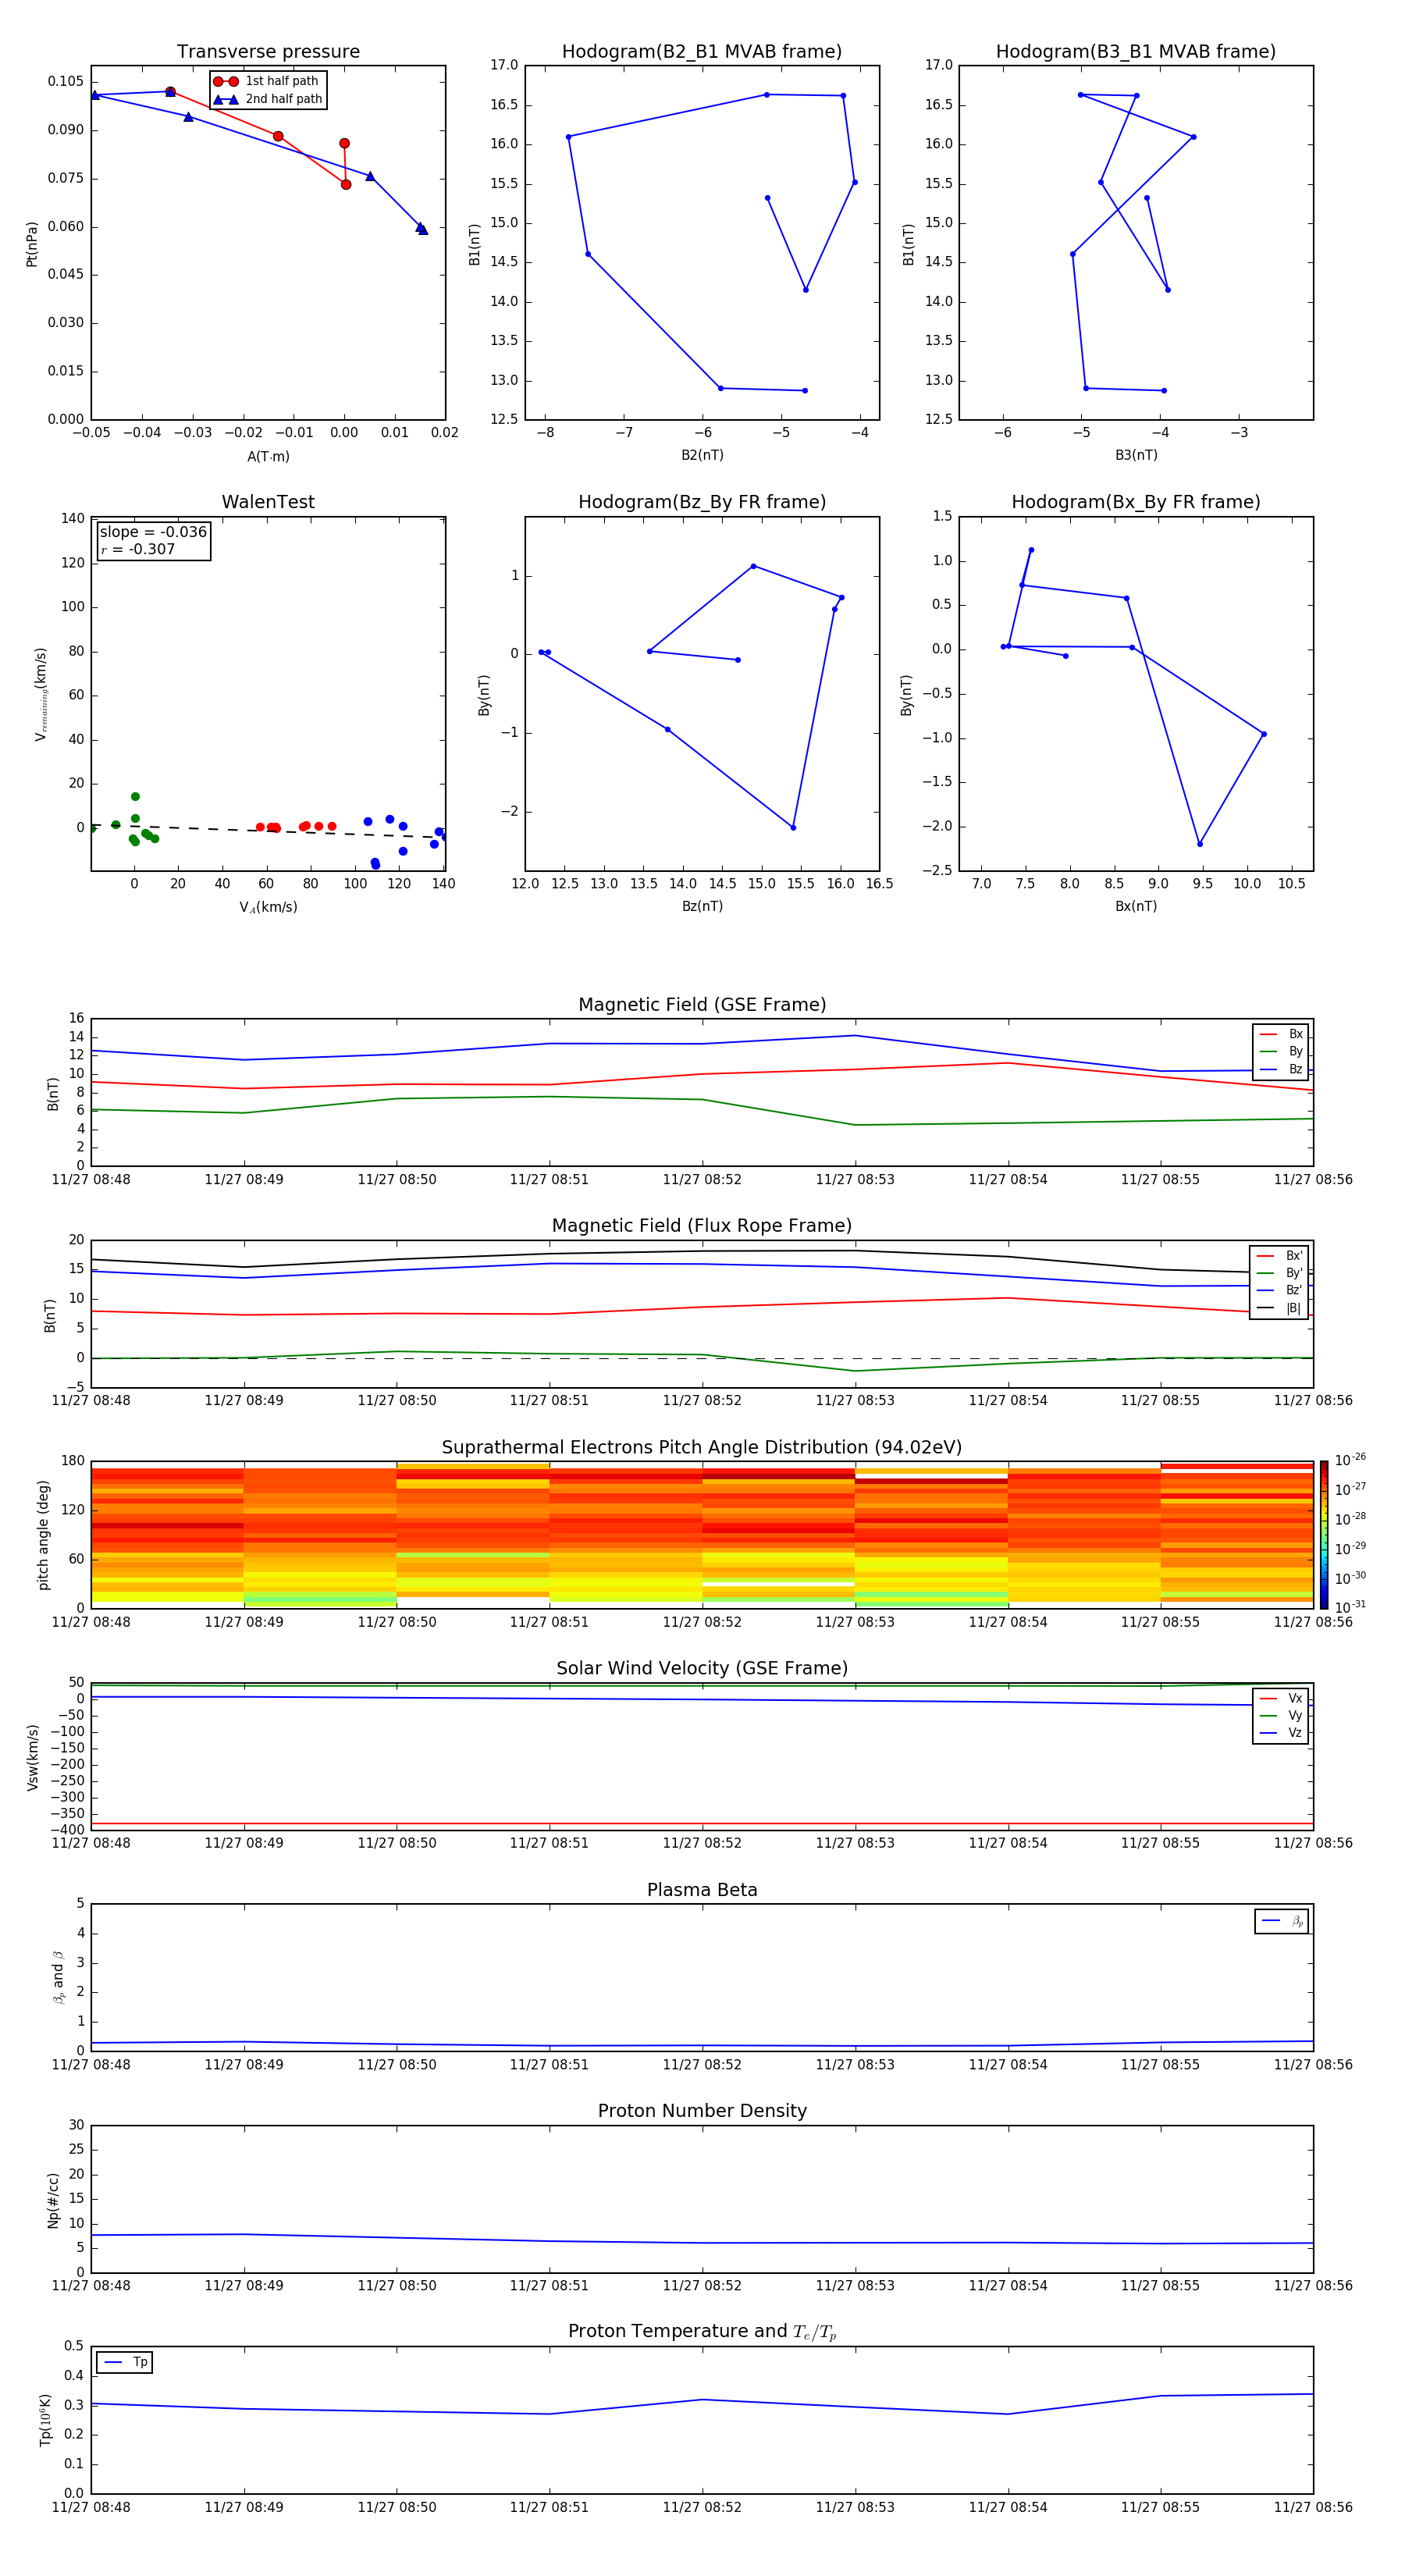
Task: Click the 'Vz' legend entry in velocity plot
Action: 1281,1733
